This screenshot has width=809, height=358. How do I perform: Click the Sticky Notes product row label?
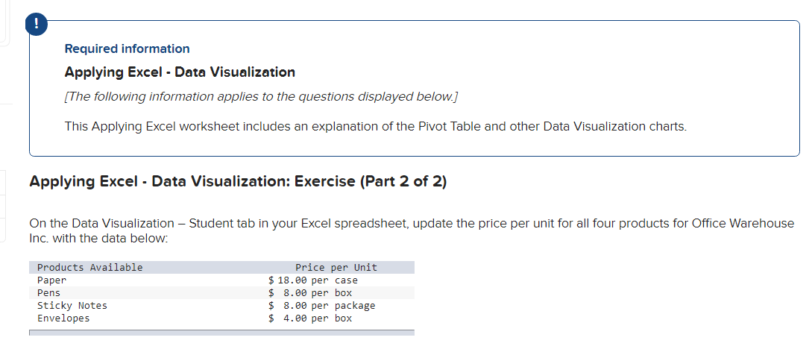pos(72,305)
